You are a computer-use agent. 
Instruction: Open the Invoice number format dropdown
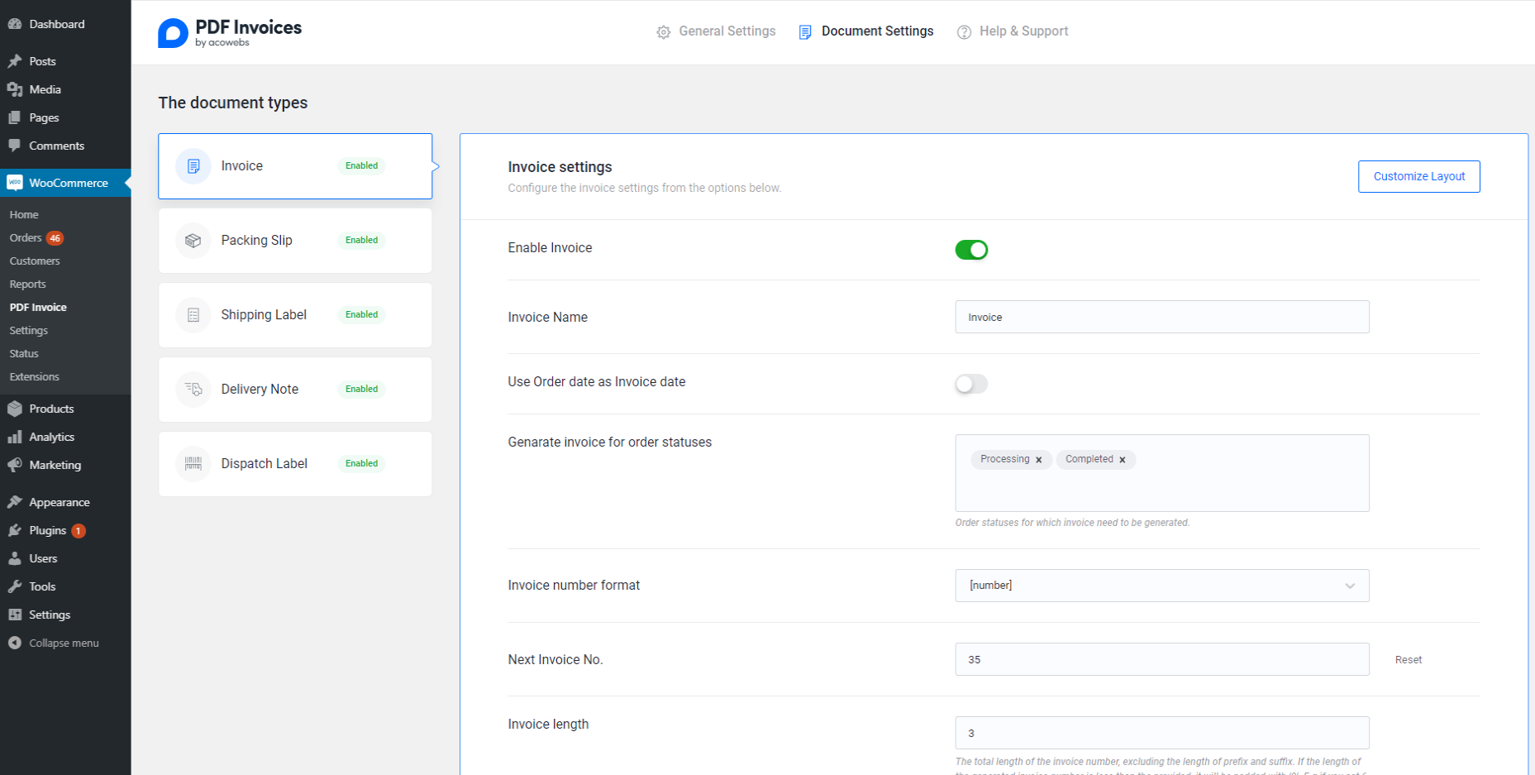pyautogui.click(x=1161, y=586)
